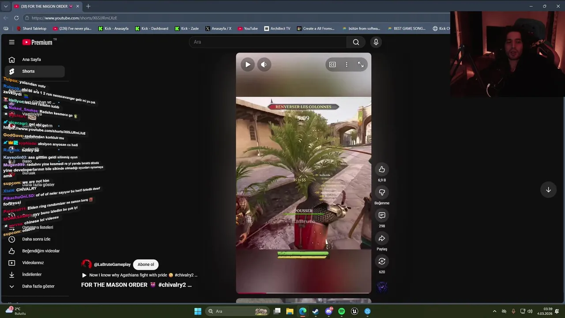Open Unreal Engine from the taskbar
The width and height of the screenshot is (565, 318).
[x=354, y=311]
